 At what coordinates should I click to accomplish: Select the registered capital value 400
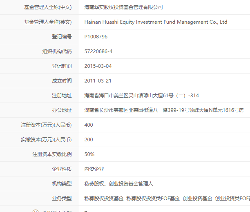89,125
